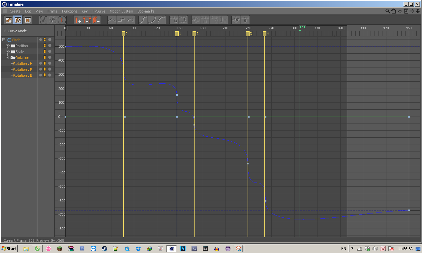422x253 pixels.
Task: Switch to Motion mode icon
Action: [27, 20]
